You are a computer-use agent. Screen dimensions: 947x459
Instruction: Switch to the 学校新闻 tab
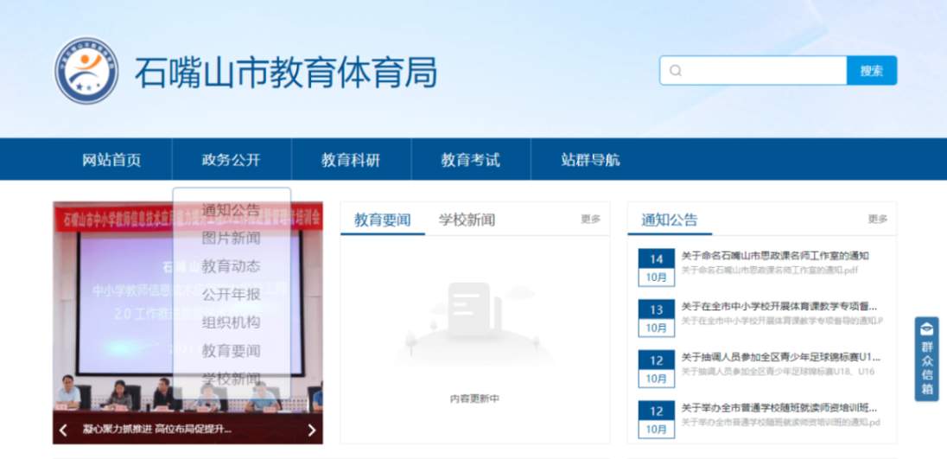coord(467,220)
